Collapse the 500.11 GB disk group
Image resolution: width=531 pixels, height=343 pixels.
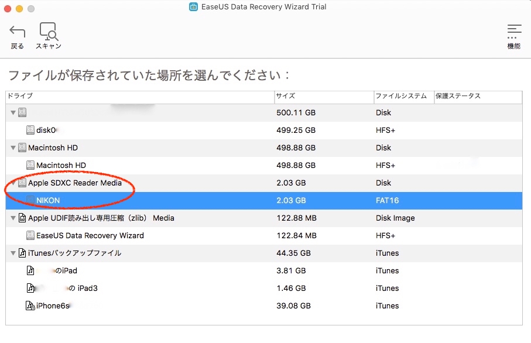[13, 113]
